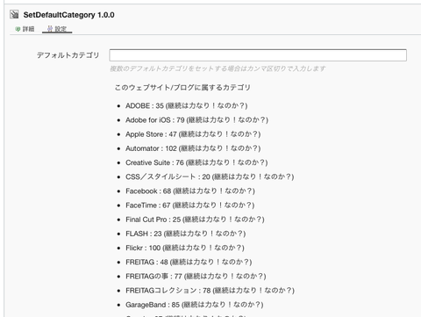Image resolution: width=421 pixels, height=317 pixels.
Task: Select the Facebook : 68 entry
Action: [x=190, y=191]
